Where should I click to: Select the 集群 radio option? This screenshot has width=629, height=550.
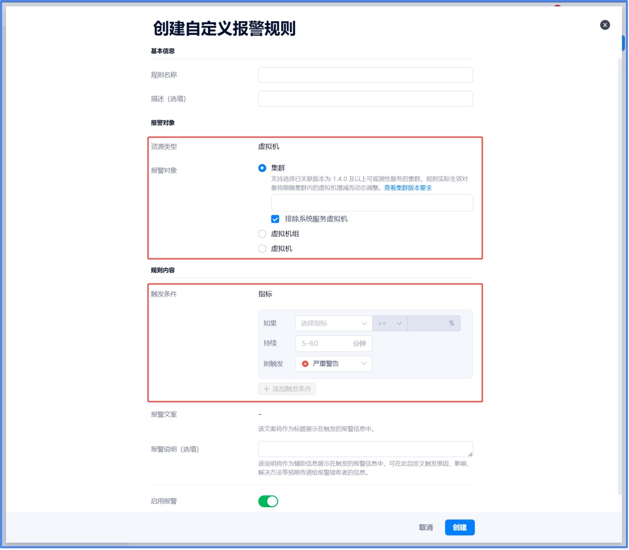(x=262, y=168)
